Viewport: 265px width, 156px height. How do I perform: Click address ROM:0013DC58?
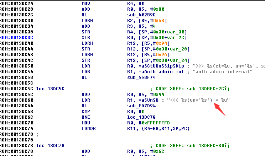(16, 77)
